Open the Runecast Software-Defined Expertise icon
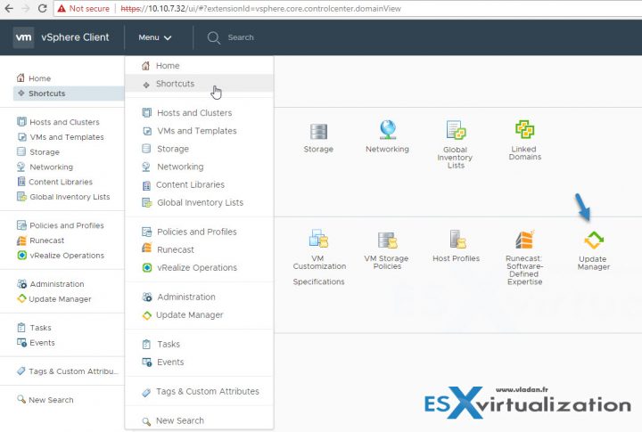Screen dimensions: 642x432 pyautogui.click(x=524, y=240)
